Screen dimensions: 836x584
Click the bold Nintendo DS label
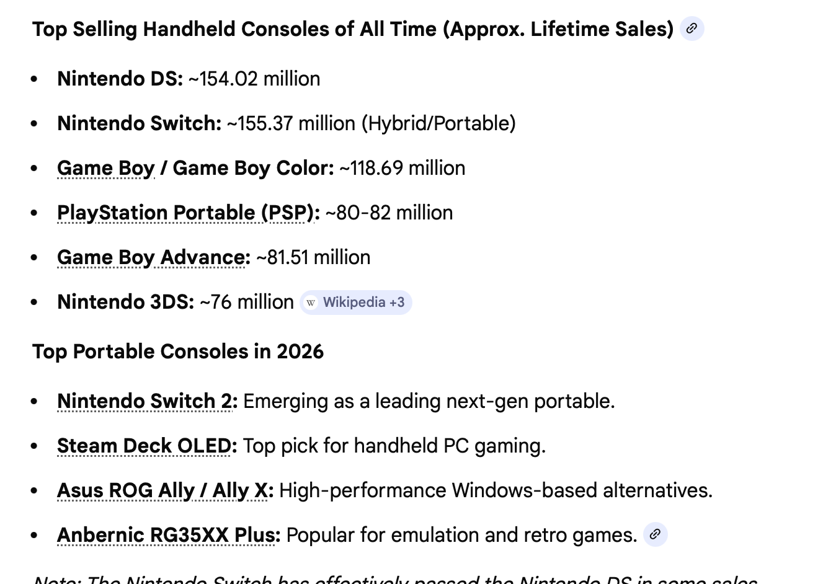pos(120,79)
